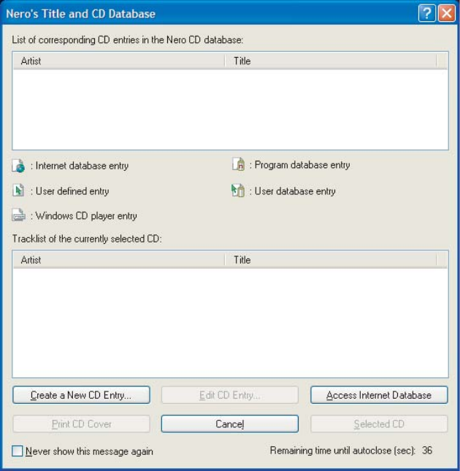Click the Internet database entry globe icon
This screenshot has height=471, width=460.
(18, 166)
